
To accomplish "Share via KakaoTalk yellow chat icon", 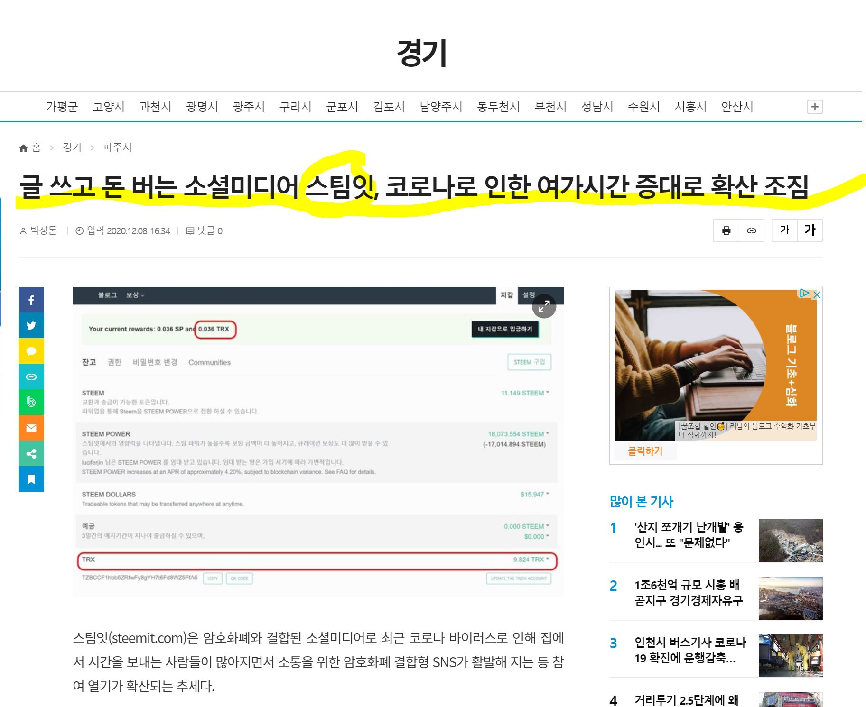I will tap(31, 351).
